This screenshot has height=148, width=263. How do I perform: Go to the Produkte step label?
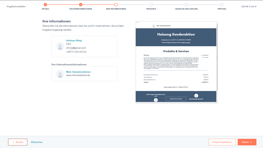click(151, 9)
